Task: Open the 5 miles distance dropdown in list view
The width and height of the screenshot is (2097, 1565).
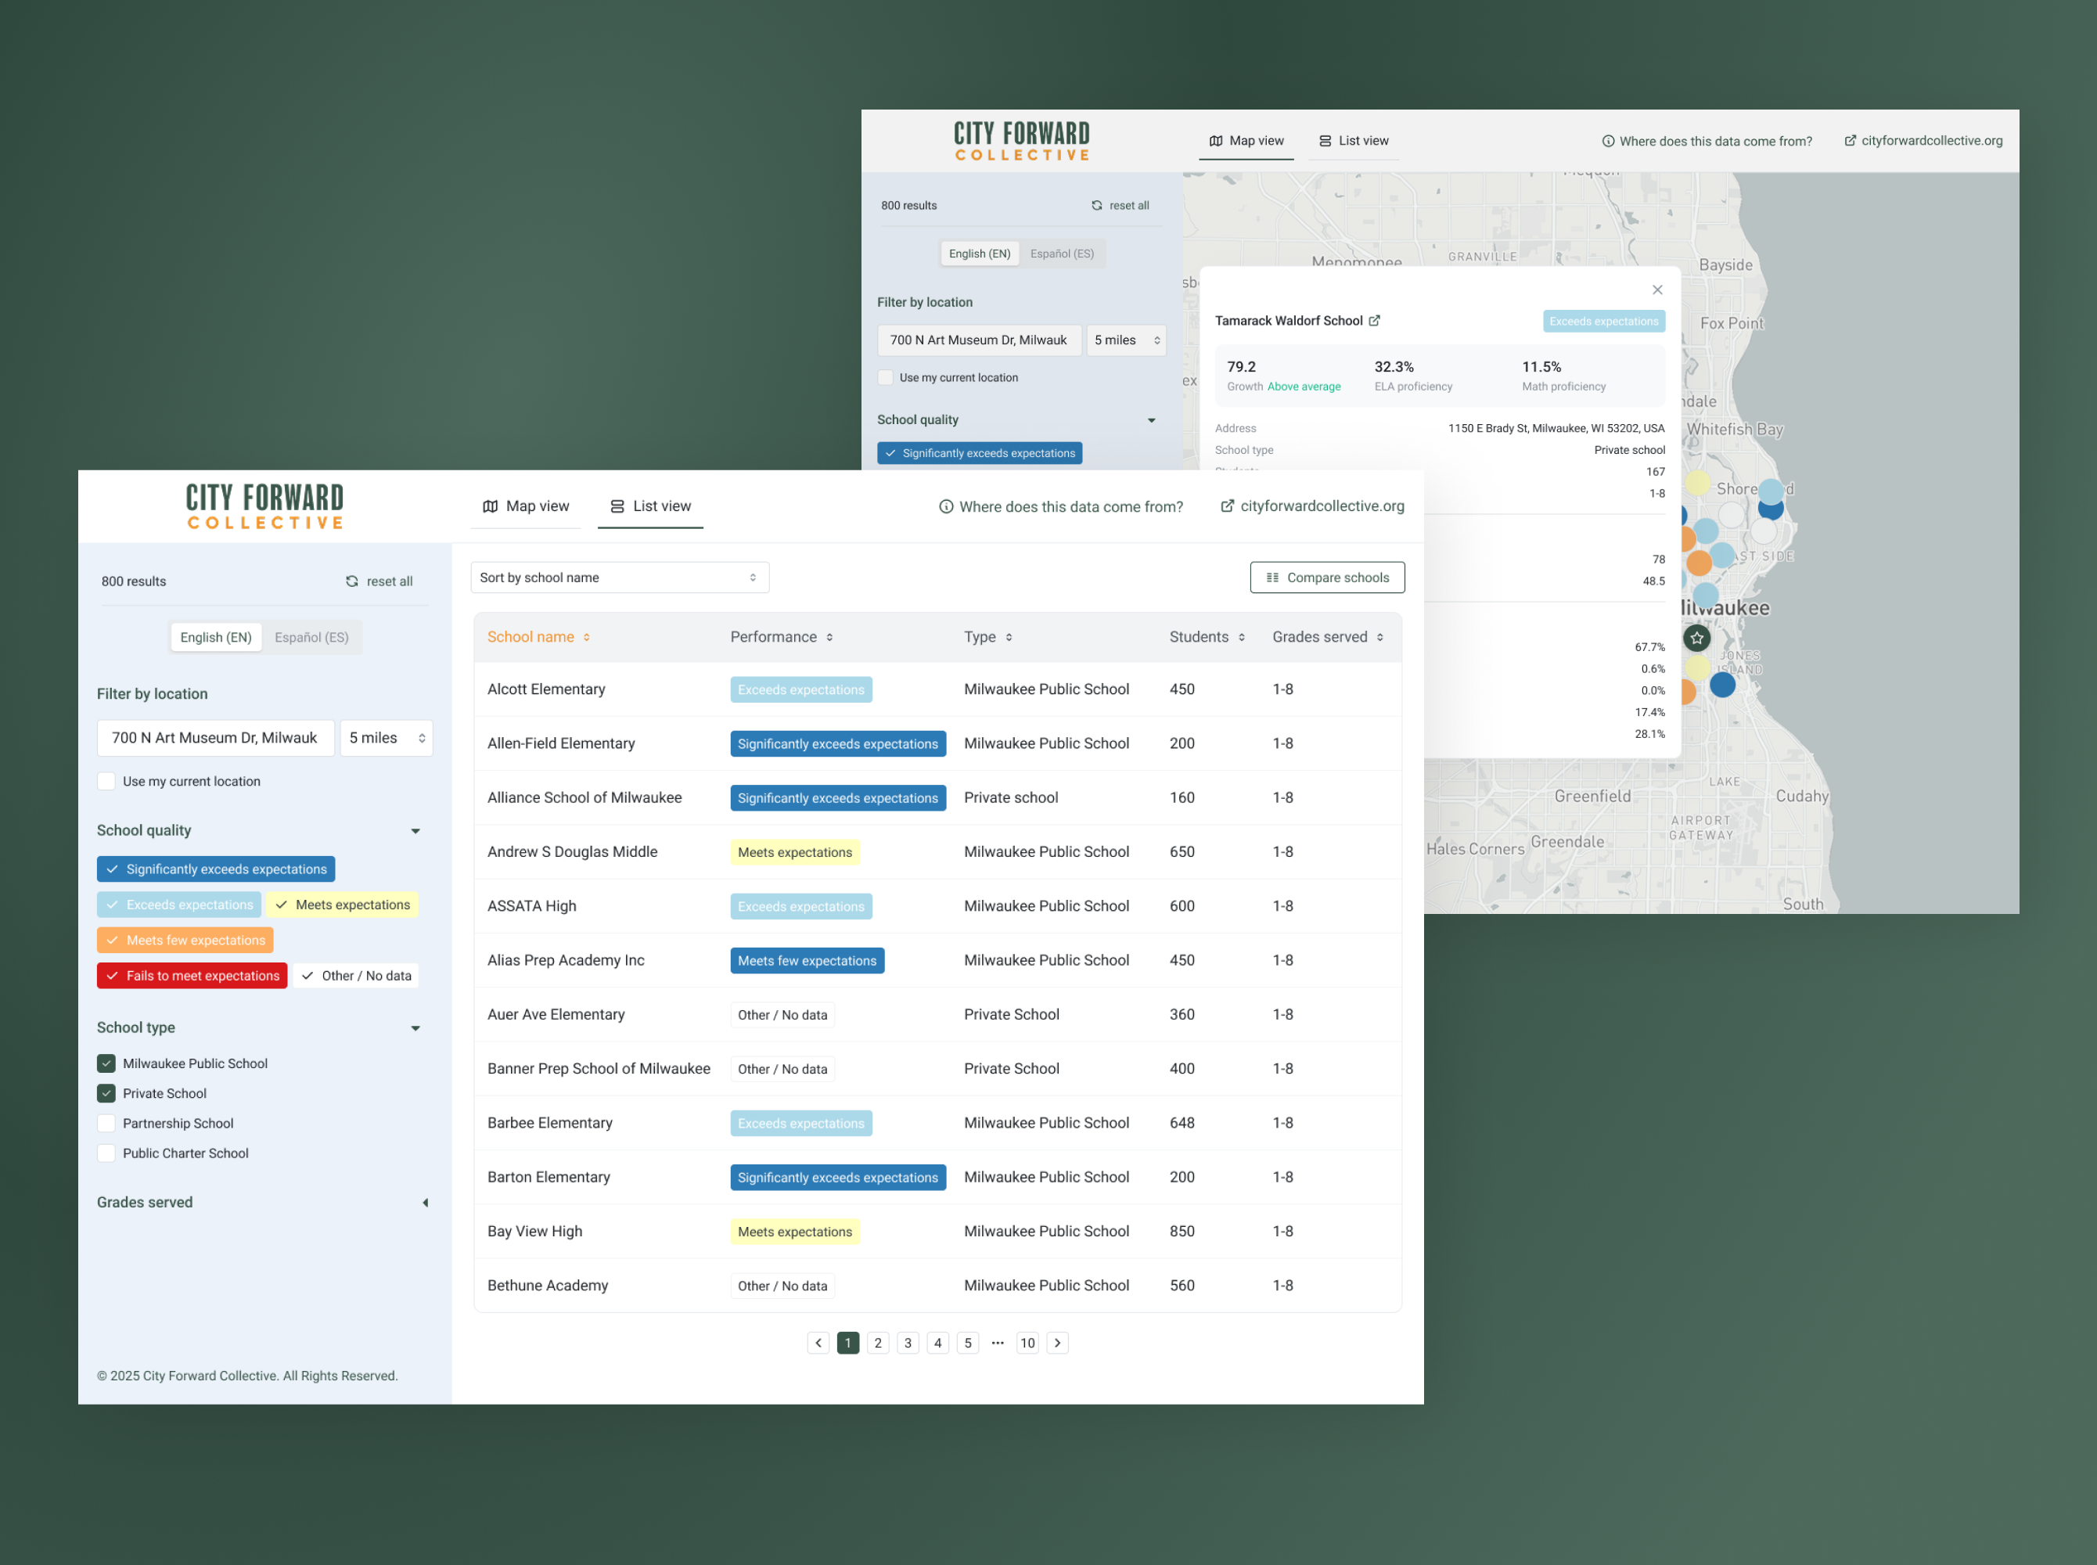Action: click(387, 738)
